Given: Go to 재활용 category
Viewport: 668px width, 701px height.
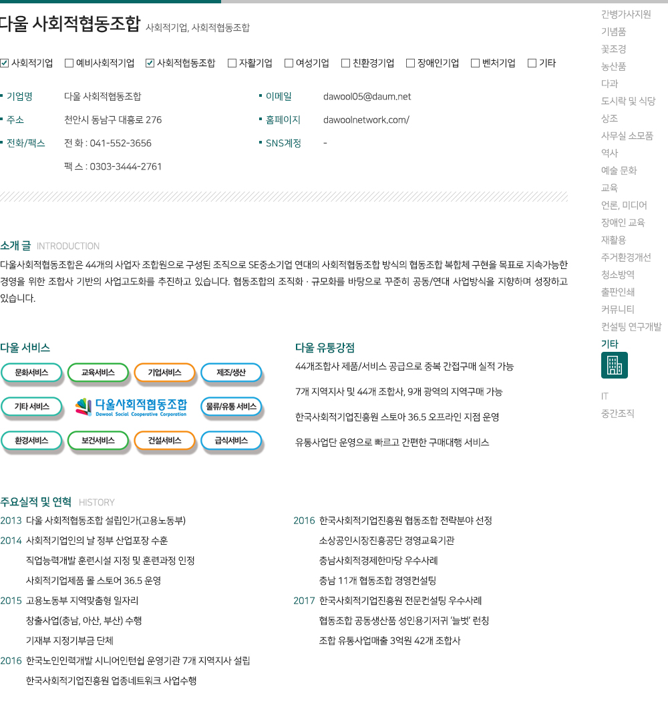Looking at the screenshot, I should pos(613,240).
